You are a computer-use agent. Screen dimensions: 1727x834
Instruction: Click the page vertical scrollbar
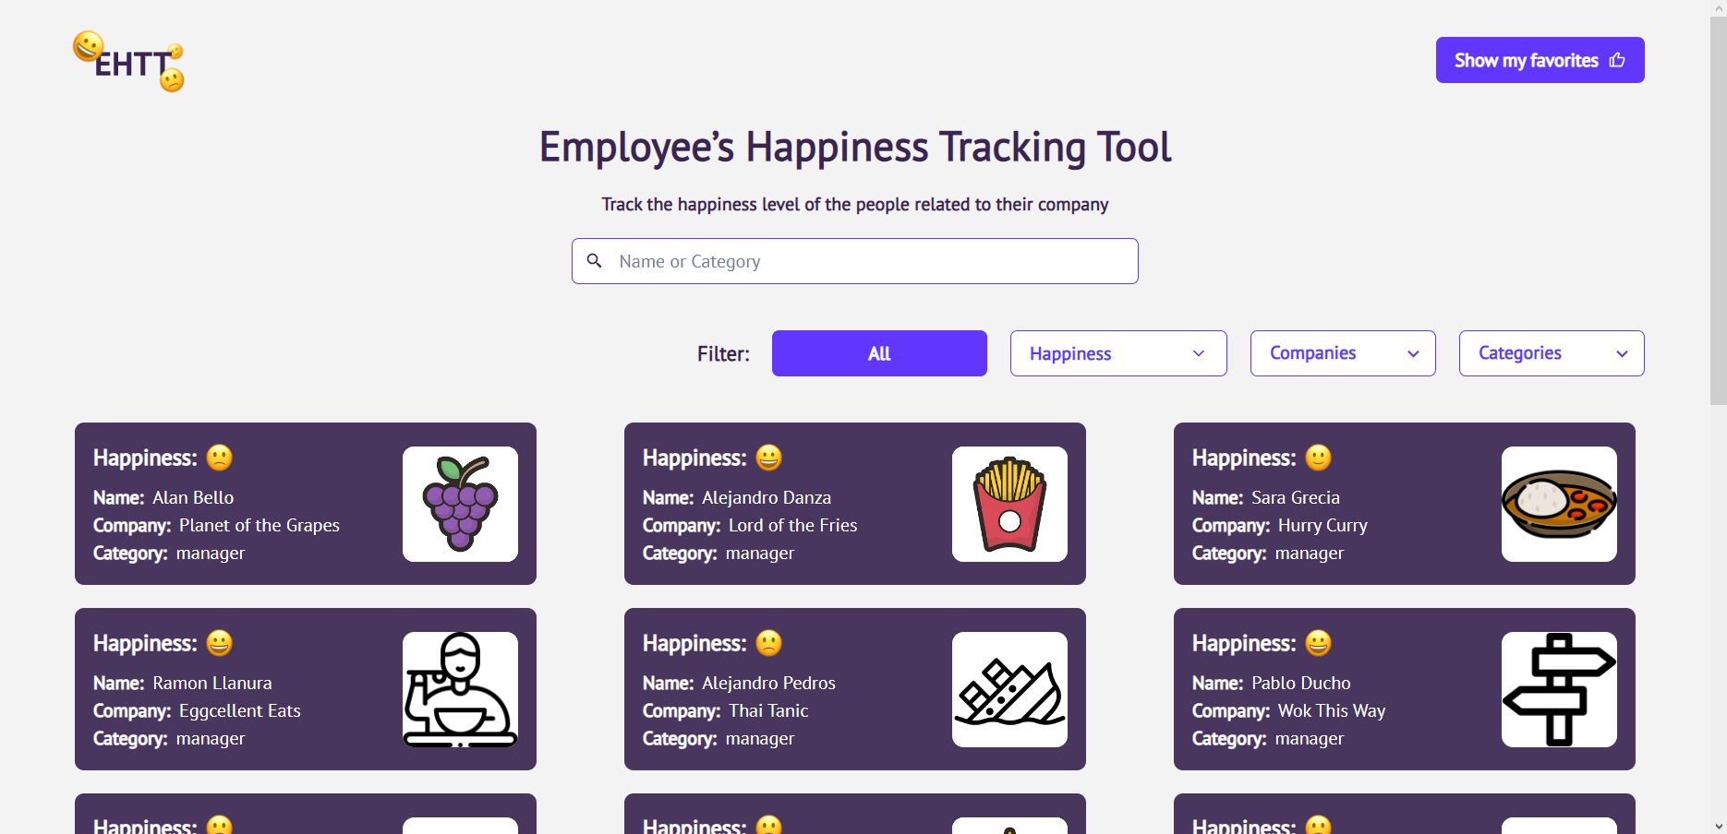pos(1718,210)
